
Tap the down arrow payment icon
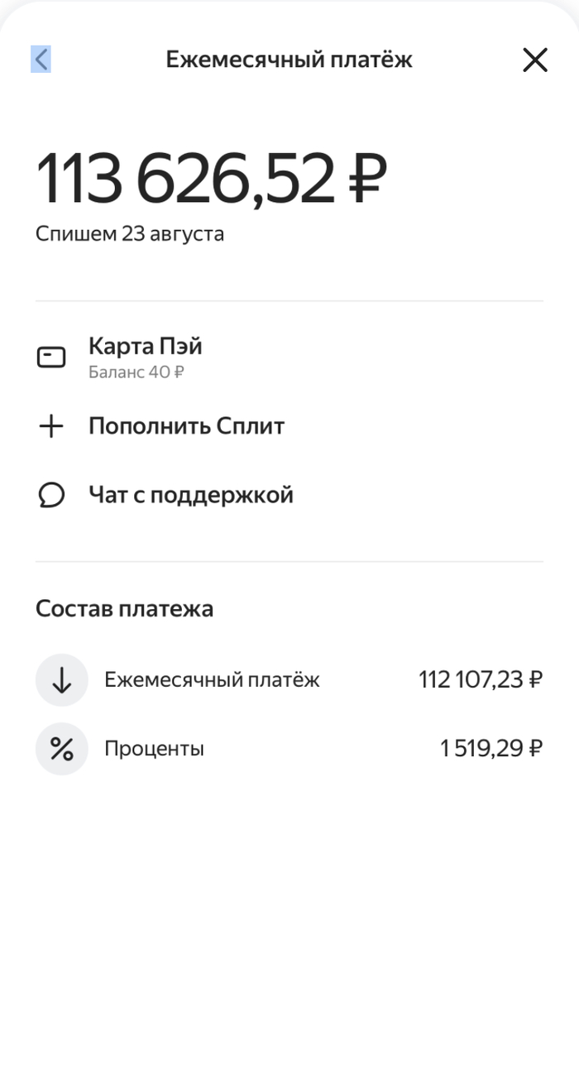pos(62,680)
